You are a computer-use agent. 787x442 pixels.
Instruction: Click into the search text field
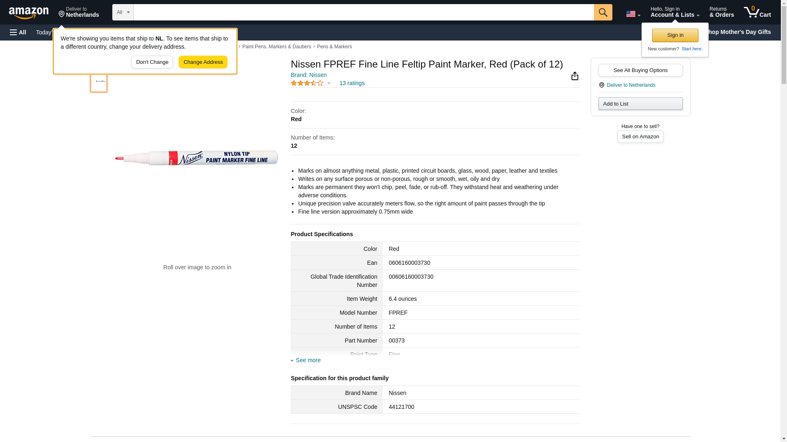click(x=363, y=12)
